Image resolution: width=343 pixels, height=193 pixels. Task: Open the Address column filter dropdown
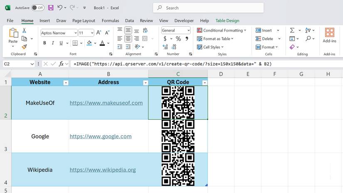click(146, 83)
